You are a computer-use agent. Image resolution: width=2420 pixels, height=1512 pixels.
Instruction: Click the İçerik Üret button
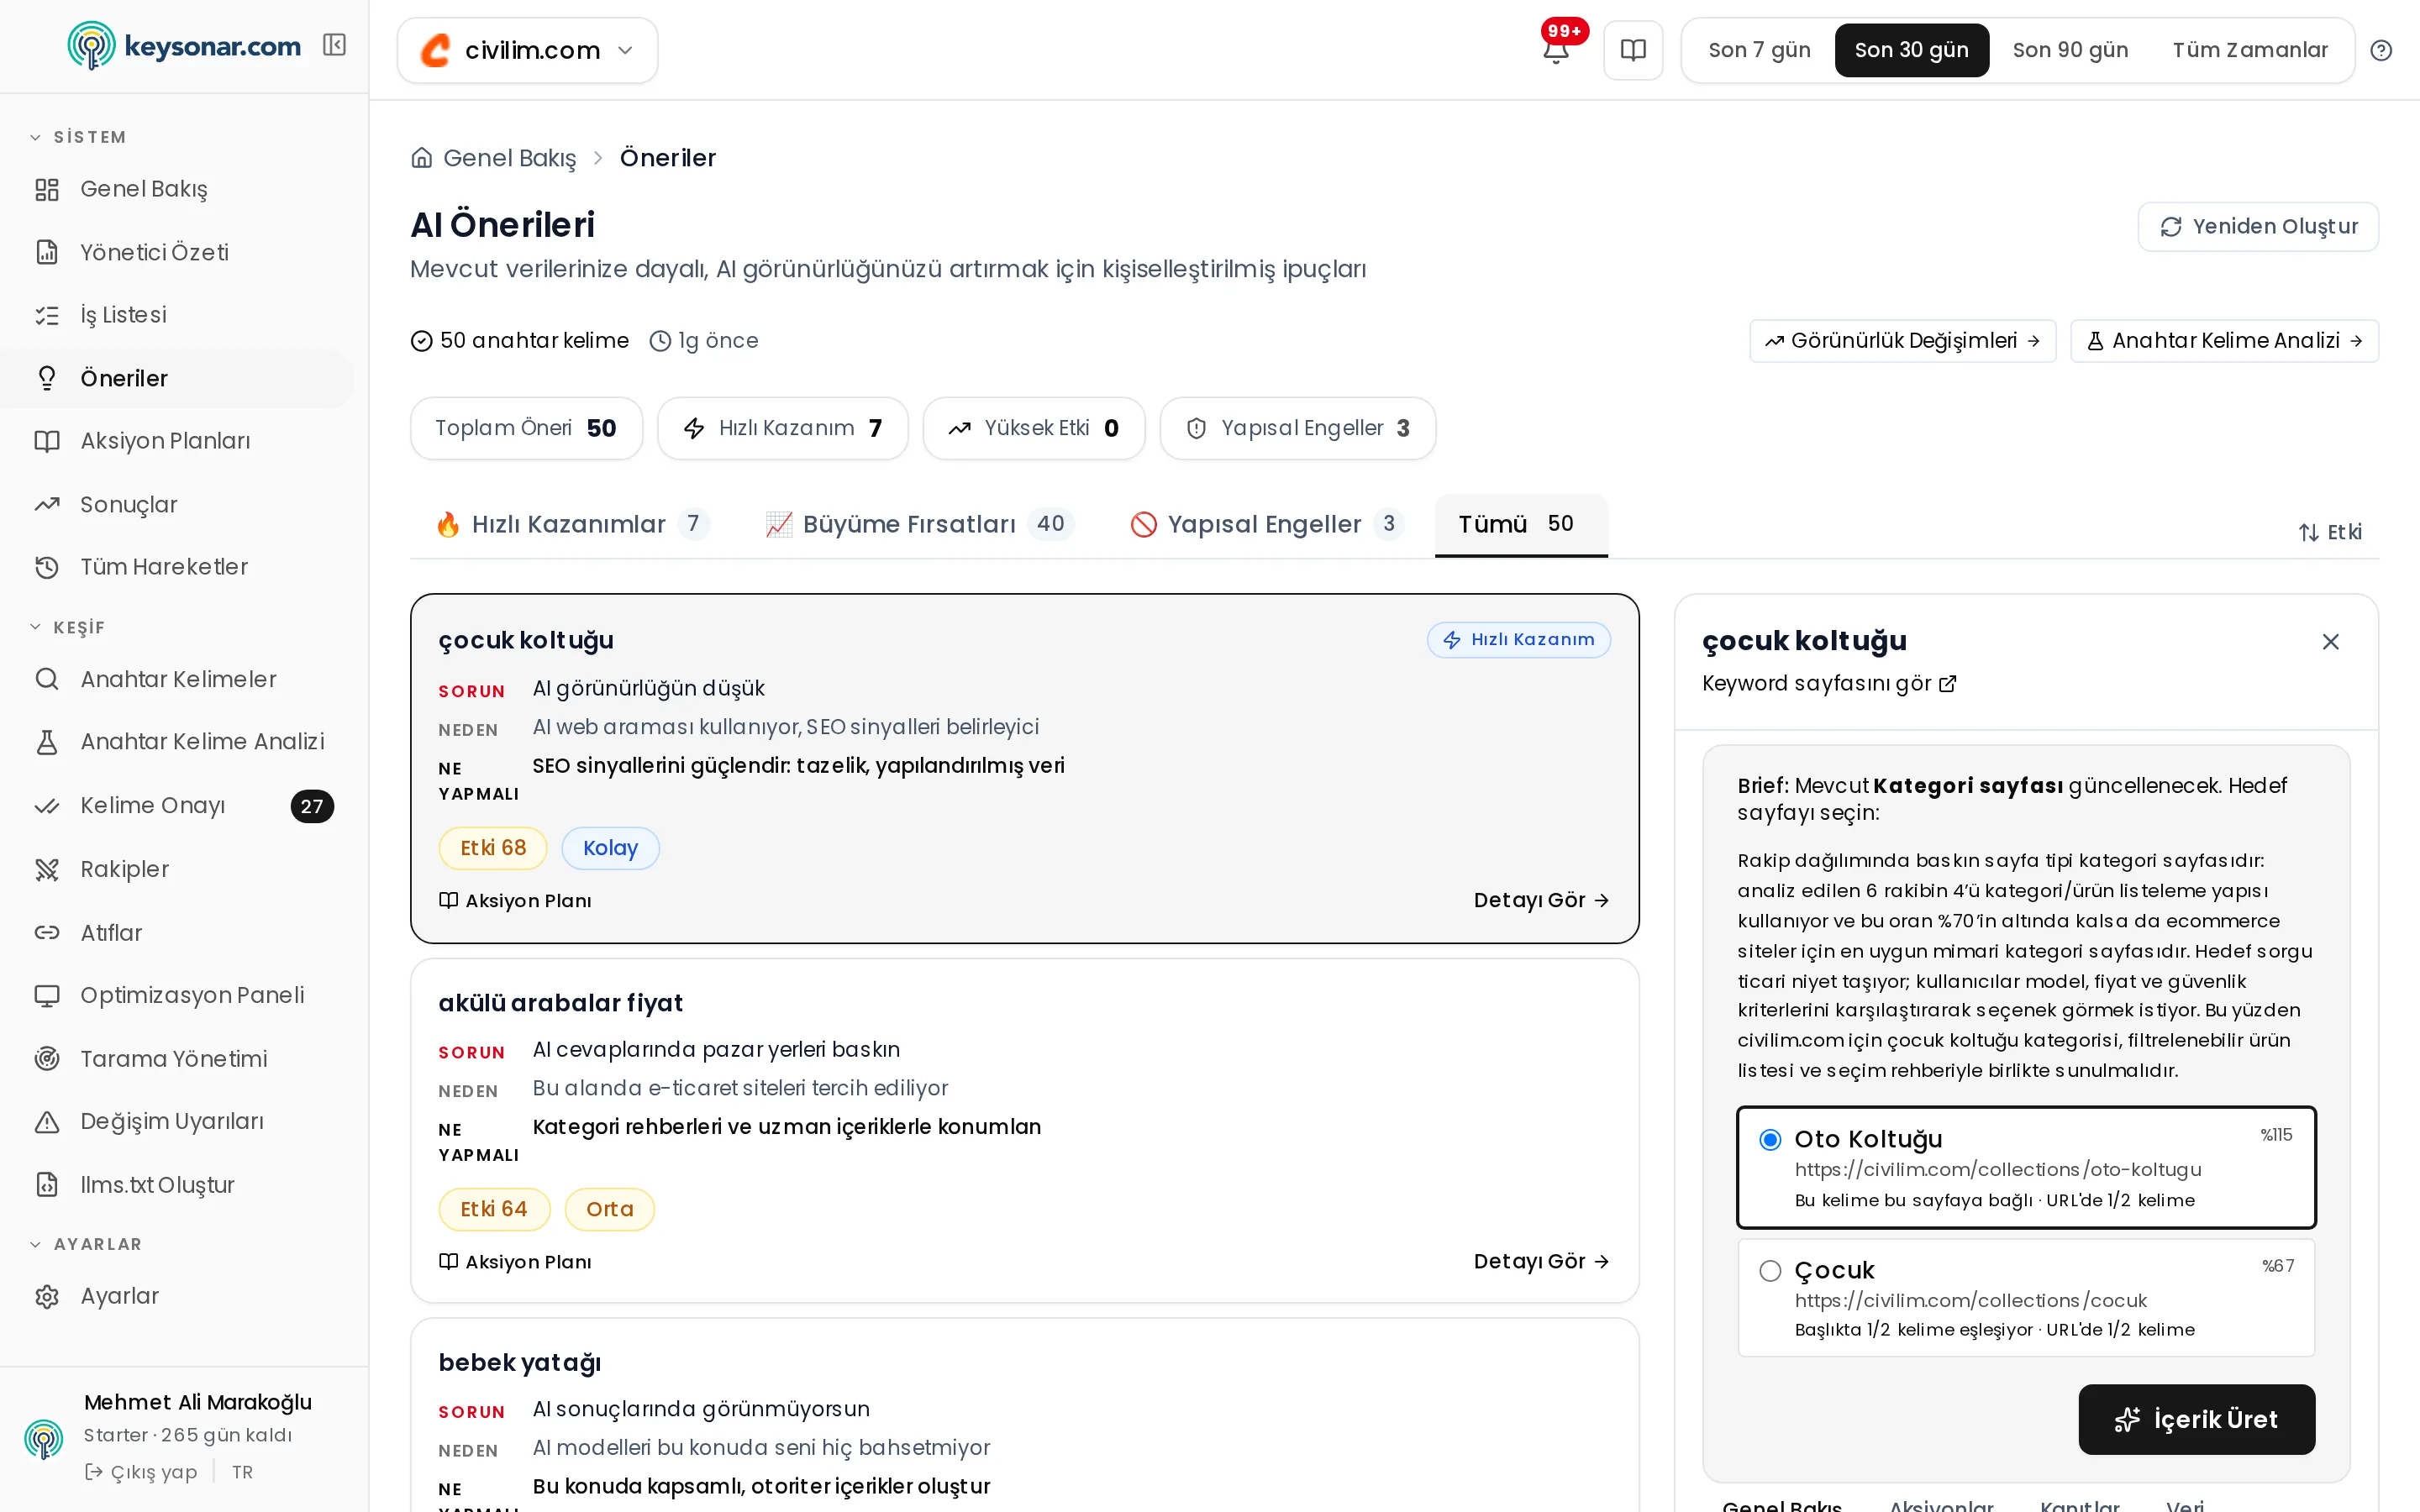pyautogui.click(x=2196, y=1419)
